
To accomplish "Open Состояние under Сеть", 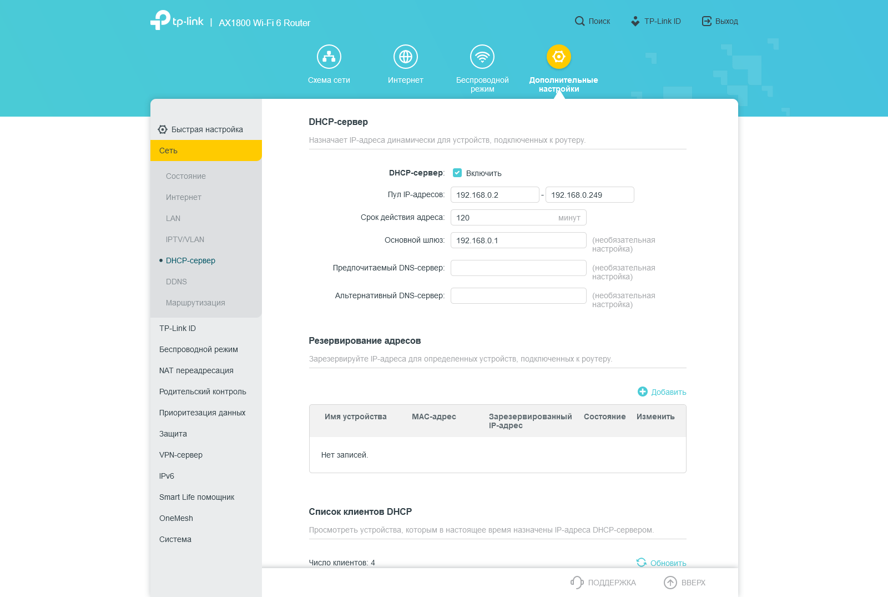I will point(186,176).
